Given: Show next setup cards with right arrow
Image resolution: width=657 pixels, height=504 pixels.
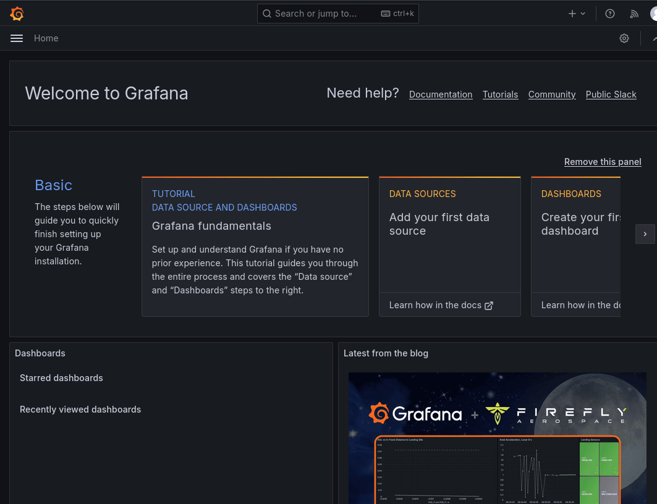Looking at the screenshot, I should pyautogui.click(x=645, y=234).
